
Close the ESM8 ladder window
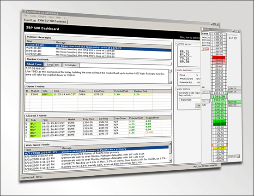pyautogui.click(x=239, y=31)
